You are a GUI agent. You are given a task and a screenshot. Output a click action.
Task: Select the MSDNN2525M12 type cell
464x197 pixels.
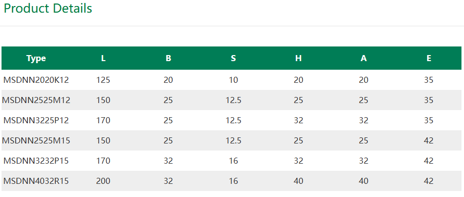coord(36,101)
